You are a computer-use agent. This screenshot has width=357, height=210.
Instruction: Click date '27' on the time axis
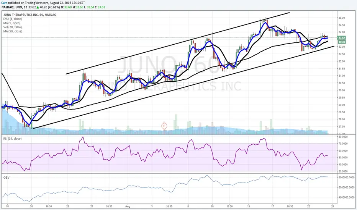92,207
